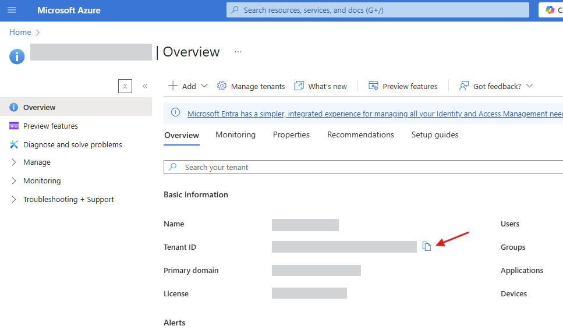The image size is (563, 333).
Task: Click the Got feedback person icon
Action: (464, 86)
